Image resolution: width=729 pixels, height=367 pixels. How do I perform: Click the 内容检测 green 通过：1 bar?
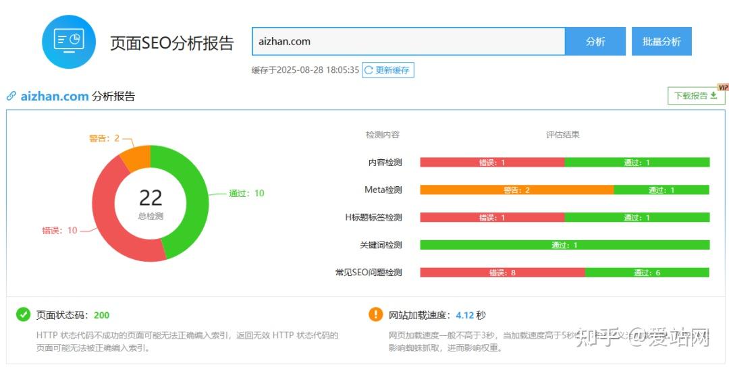pos(637,162)
